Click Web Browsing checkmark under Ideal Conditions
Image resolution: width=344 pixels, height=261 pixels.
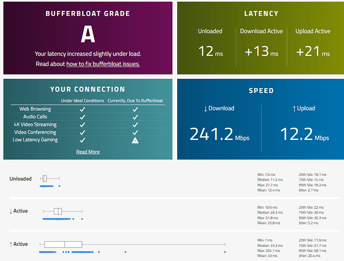[x=83, y=109]
